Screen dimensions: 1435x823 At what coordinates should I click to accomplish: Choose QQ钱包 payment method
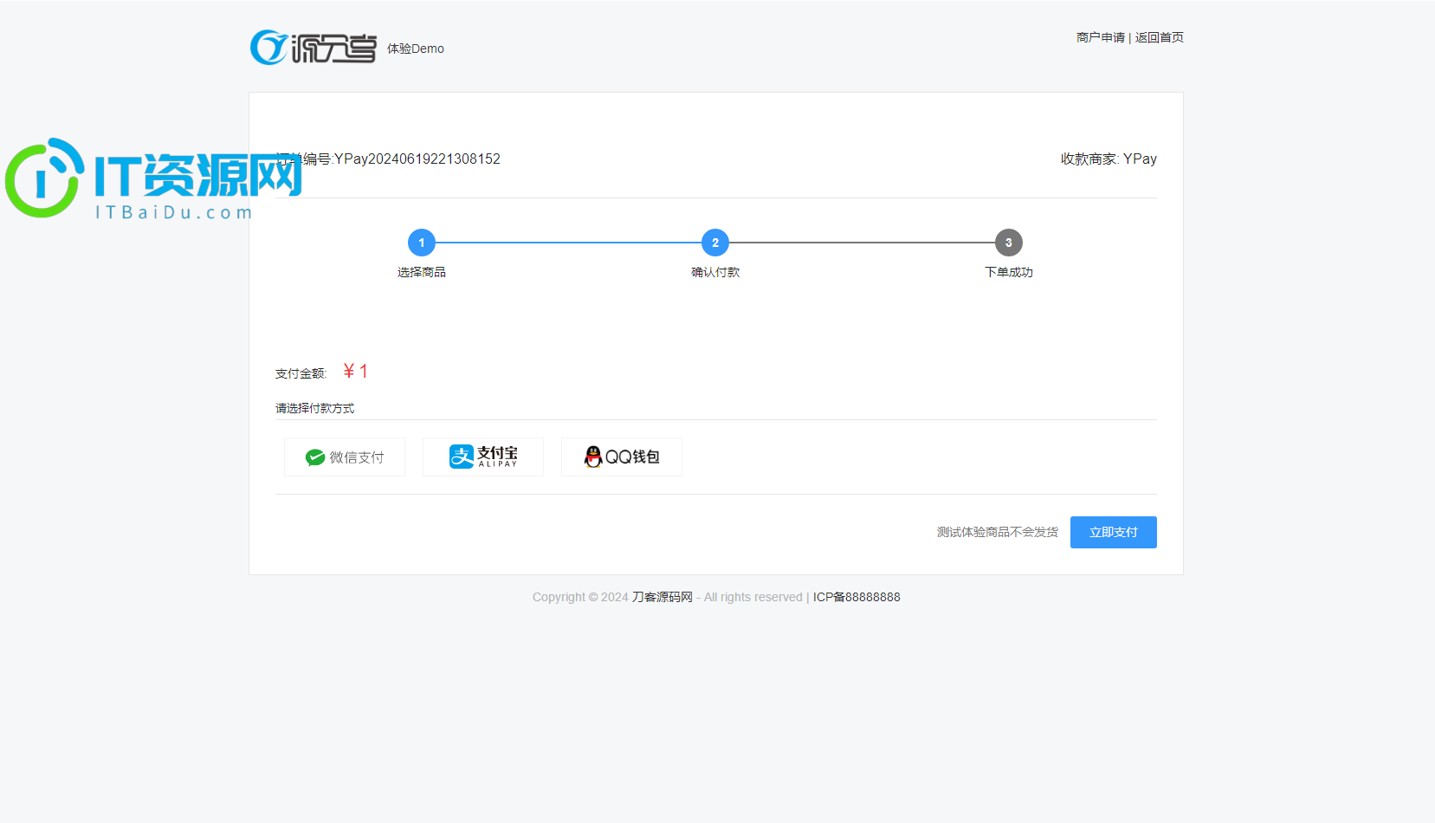[622, 457]
